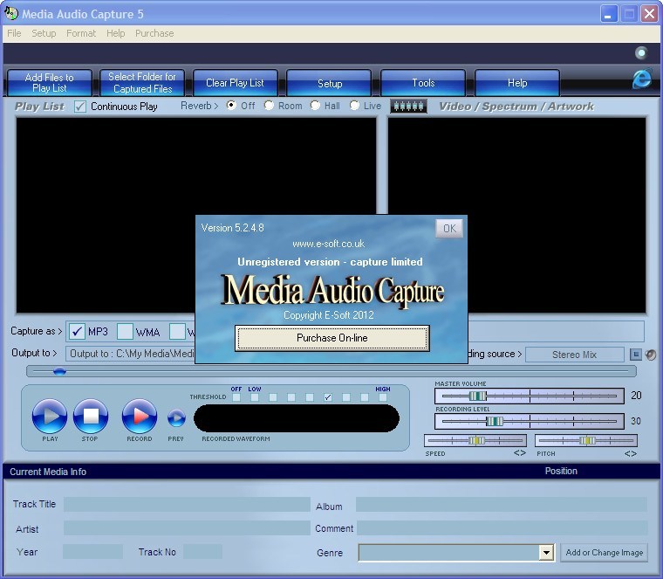
Task: Click the 'Unregistered version - capture limited' text
Action: tap(330, 262)
